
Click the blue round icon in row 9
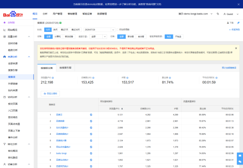(91, 166)
